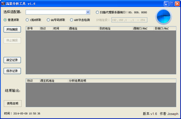The image size is (181, 119).
Task: Click the 开始捕捉 button
Action: tap(12, 30)
